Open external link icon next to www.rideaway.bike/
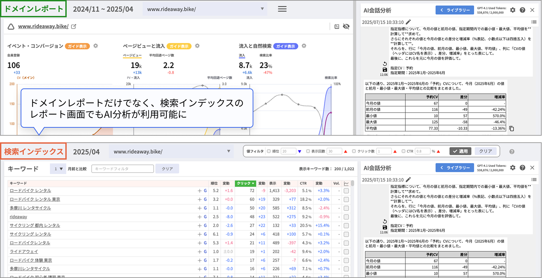This screenshot has height=278, width=542. [74, 26]
